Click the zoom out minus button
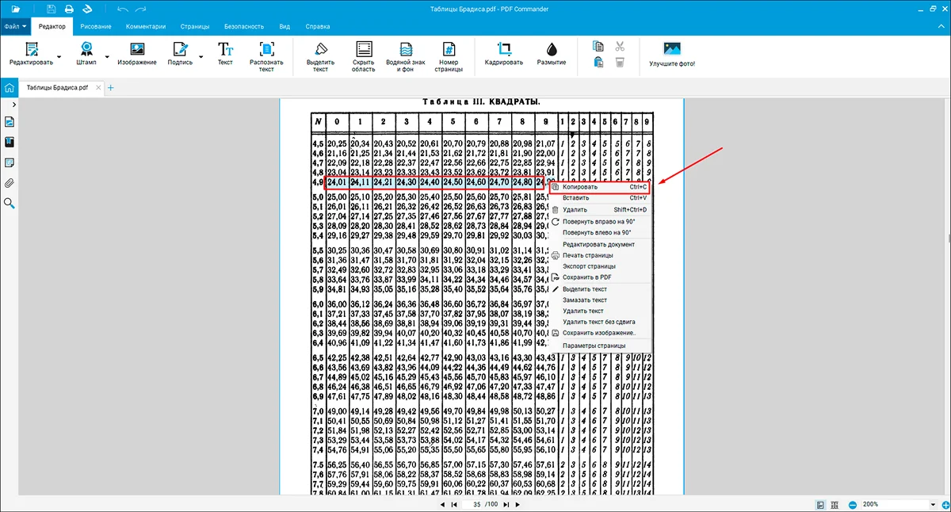The height and width of the screenshot is (512, 951). 853,504
